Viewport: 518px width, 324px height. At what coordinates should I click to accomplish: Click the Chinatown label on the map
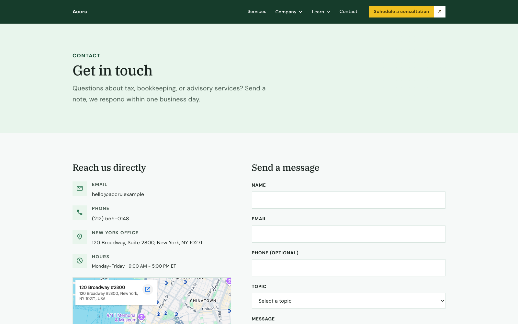(x=203, y=301)
